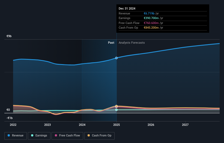This screenshot has height=143, width=224.
Task: Click the -€1b y-axis label
Action: point(10,118)
